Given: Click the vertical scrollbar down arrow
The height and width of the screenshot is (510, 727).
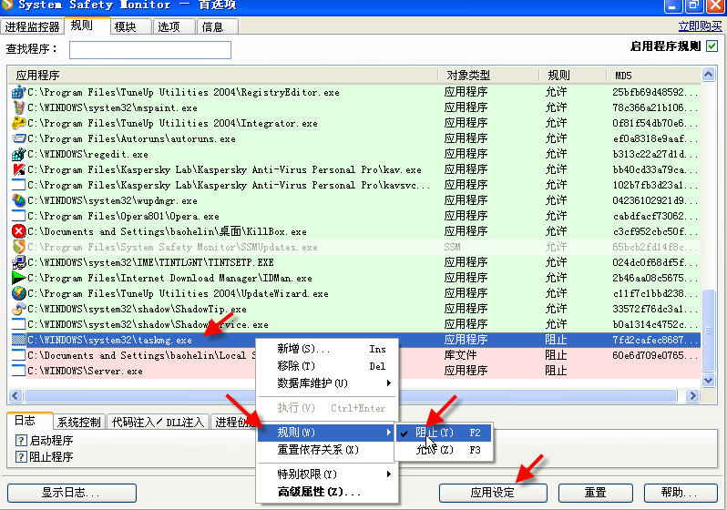Looking at the screenshot, I should click(x=708, y=380).
